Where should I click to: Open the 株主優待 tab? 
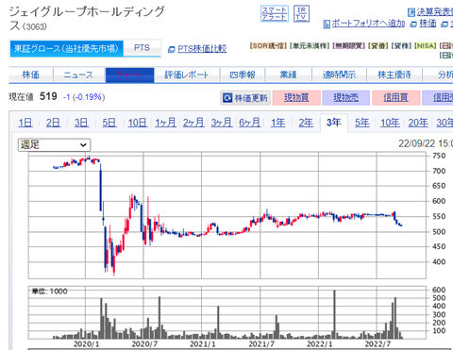394,75
